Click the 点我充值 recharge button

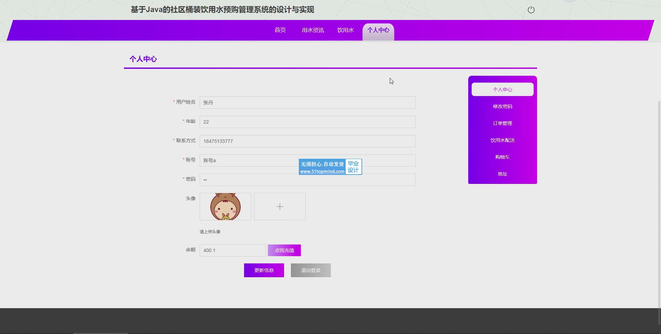pyautogui.click(x=284, y=250)
